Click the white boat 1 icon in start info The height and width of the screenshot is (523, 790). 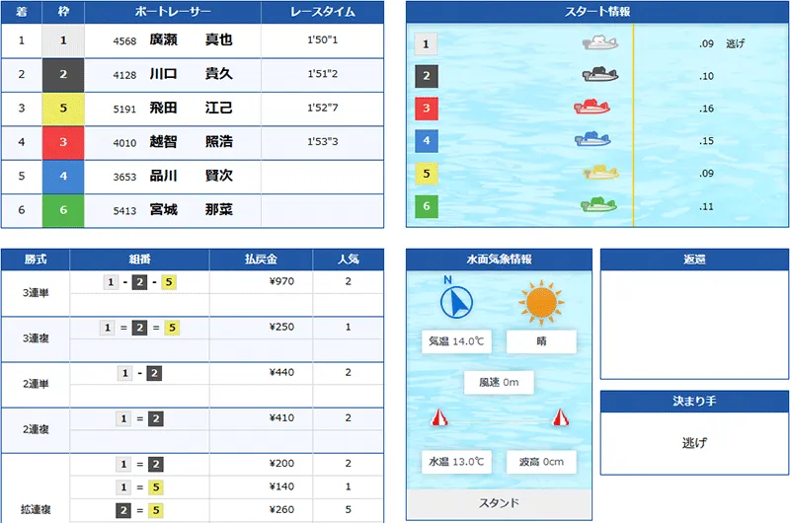600,42
